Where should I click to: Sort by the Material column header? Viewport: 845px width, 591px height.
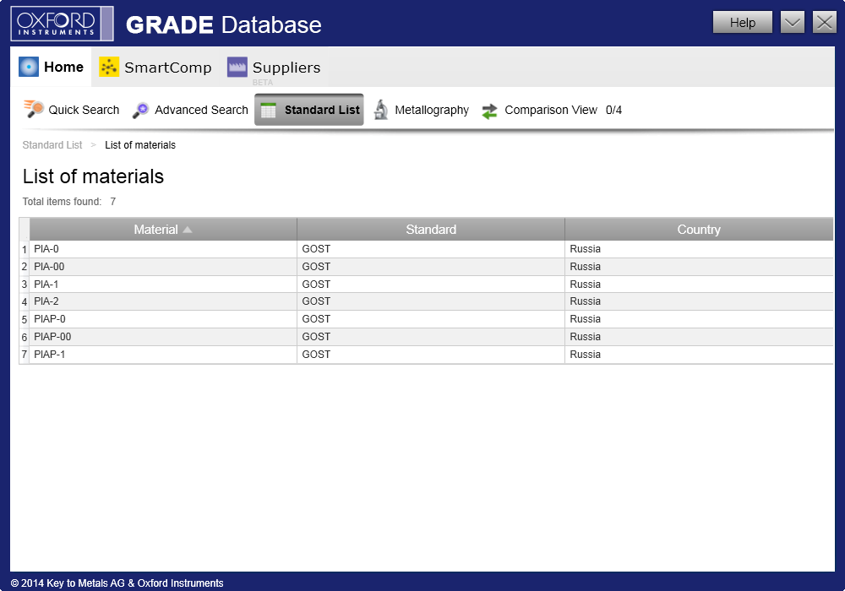click(x=163, y=230)
